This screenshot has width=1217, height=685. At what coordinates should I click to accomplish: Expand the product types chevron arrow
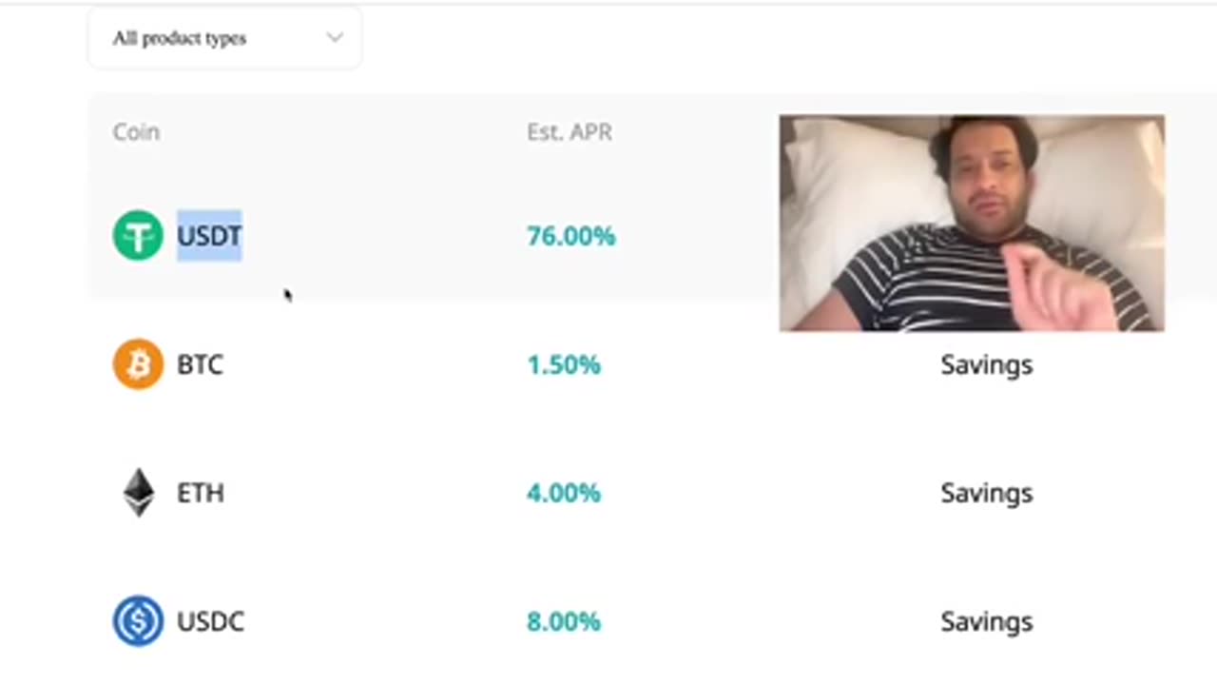335,38
